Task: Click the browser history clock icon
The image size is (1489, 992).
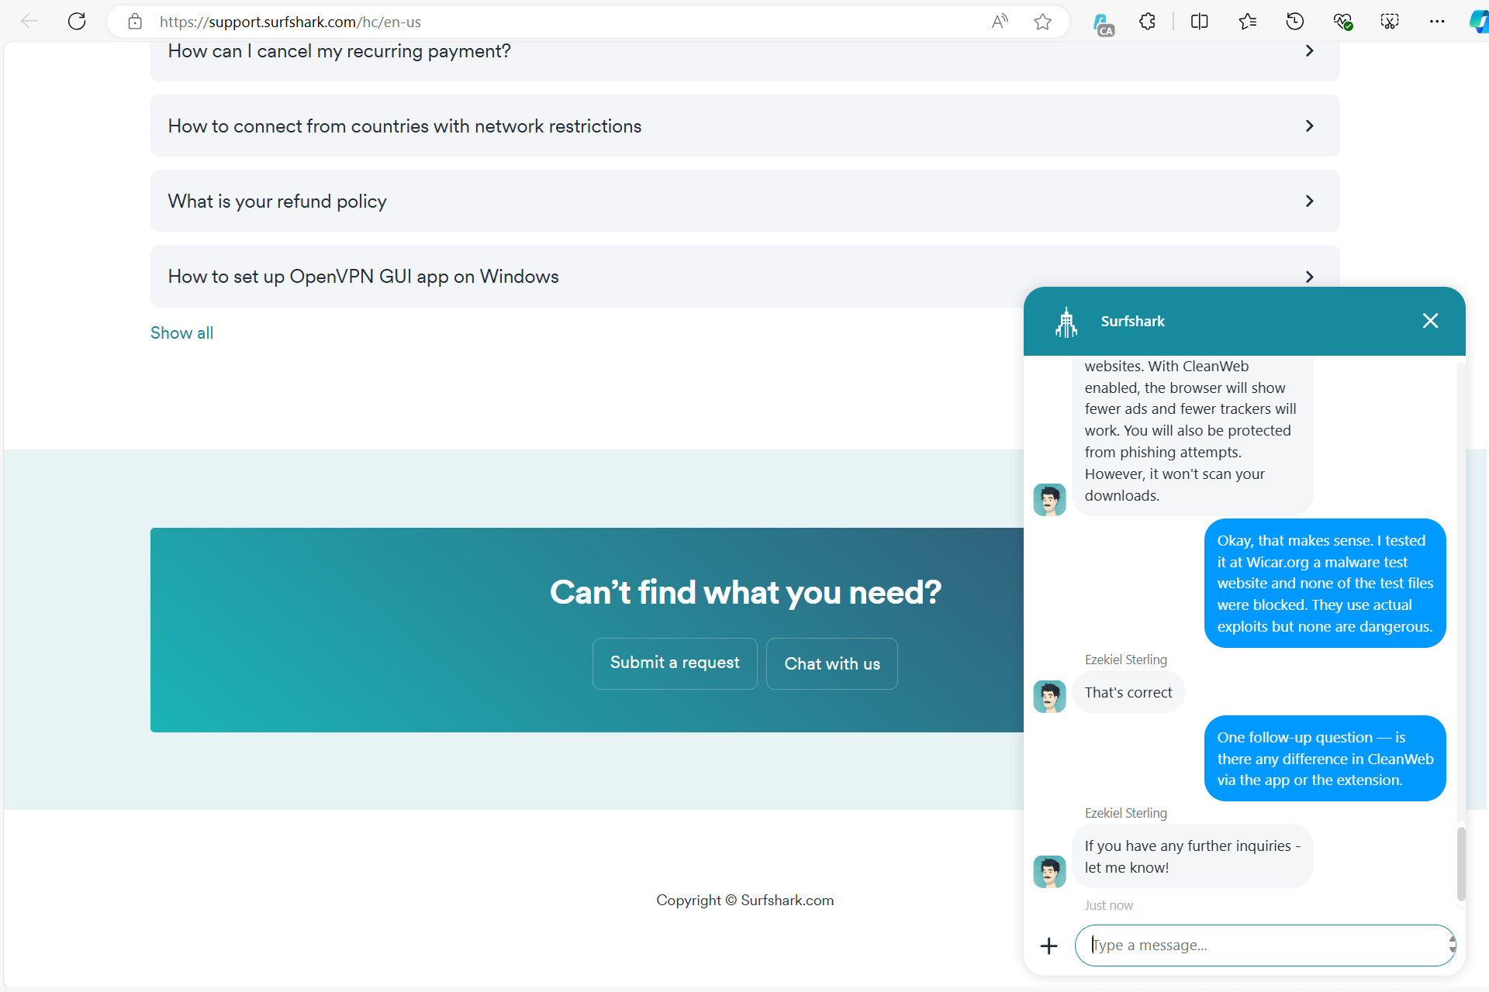Action: click(1294, 21)
